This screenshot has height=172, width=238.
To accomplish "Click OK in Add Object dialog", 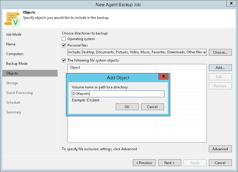I will (127, 107).
